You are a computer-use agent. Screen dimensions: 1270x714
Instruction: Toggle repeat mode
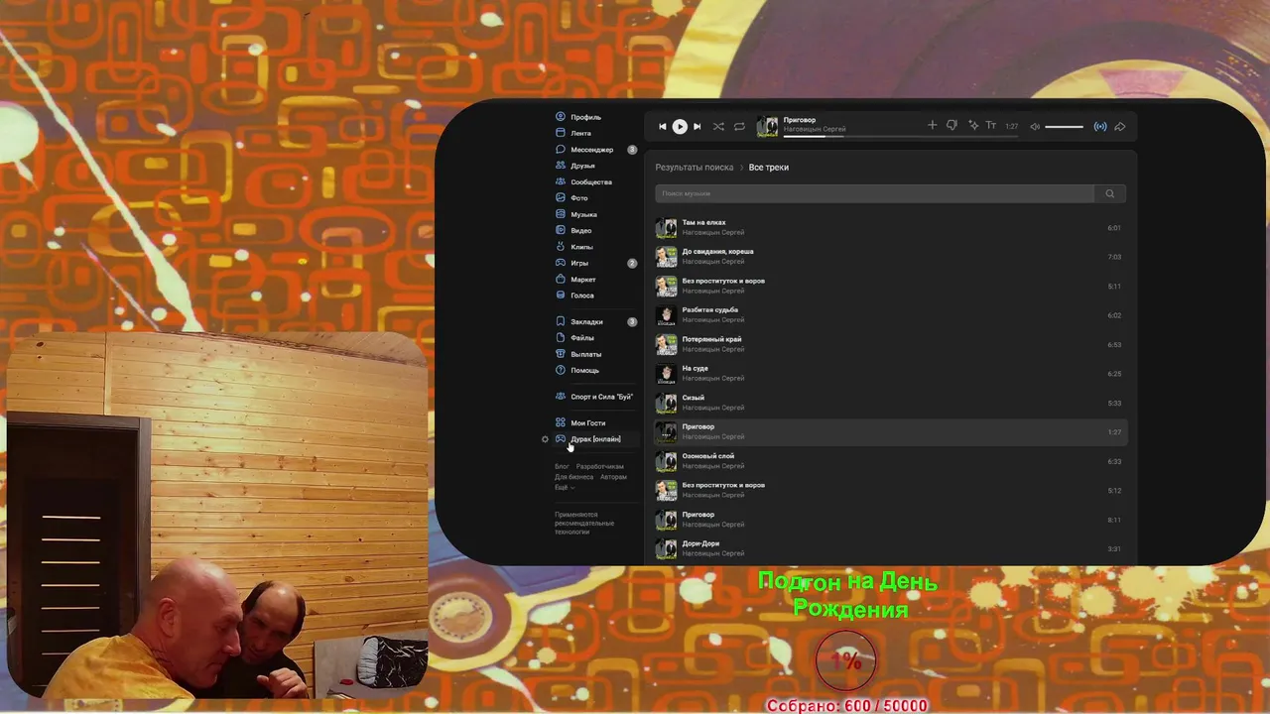pyautogui.click(x=739, y=127)
